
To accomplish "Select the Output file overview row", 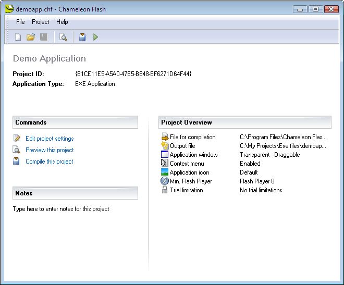I will click(244, 146).
